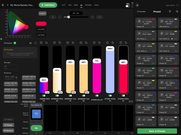Click the expand icon next to All

point(35,43)
